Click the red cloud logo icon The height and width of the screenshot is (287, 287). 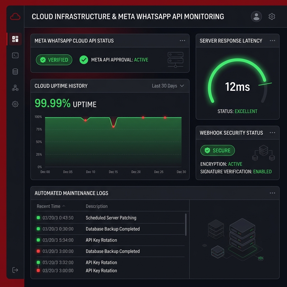(x=15, y=17)
